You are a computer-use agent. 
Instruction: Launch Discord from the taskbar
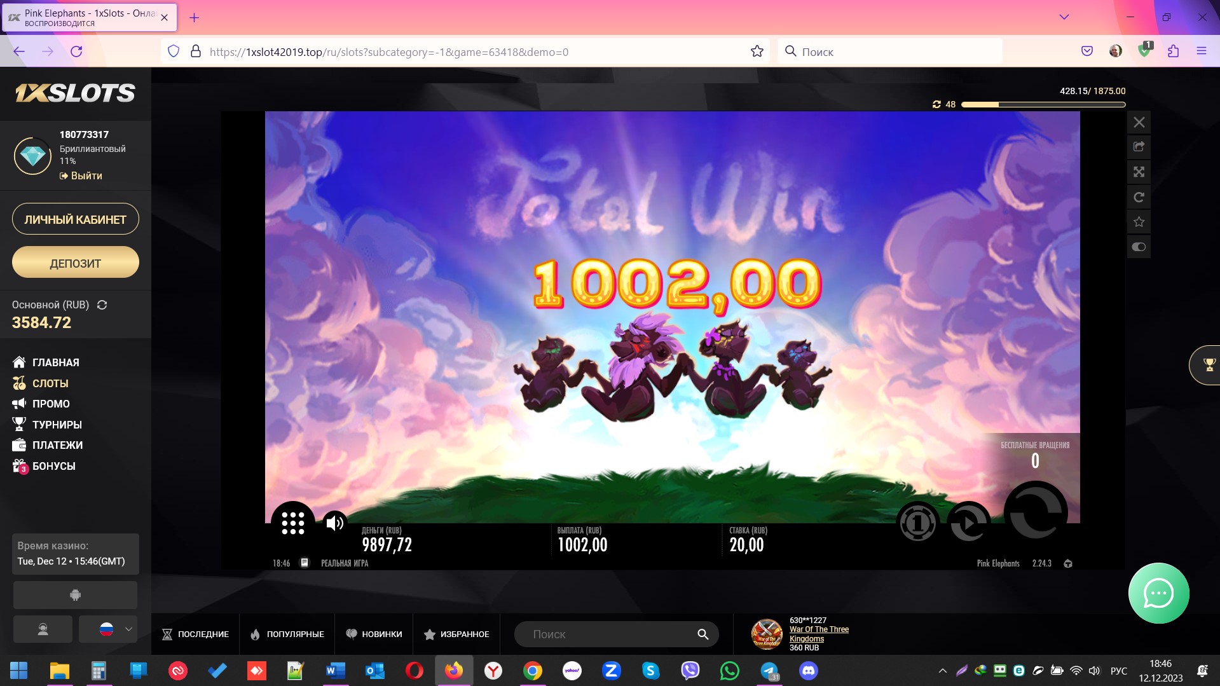[x=809, y=671]
